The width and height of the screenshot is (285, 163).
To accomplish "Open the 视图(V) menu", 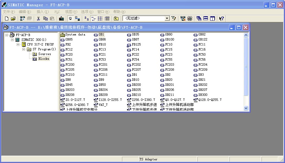I will [x=71, y=12].
